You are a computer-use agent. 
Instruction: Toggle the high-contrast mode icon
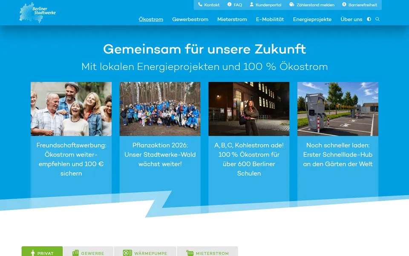(x=369, y=19)
